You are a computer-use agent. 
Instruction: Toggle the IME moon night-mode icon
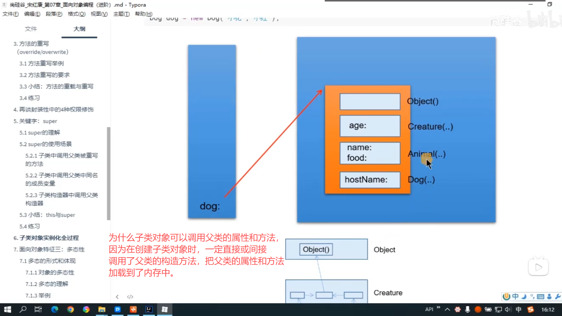point(524,297)
